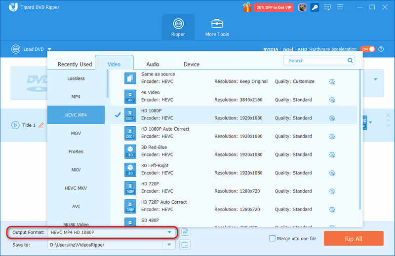
Task: Open settings gear for HD 1080P Auto Correct
Action: coord(332,137)
